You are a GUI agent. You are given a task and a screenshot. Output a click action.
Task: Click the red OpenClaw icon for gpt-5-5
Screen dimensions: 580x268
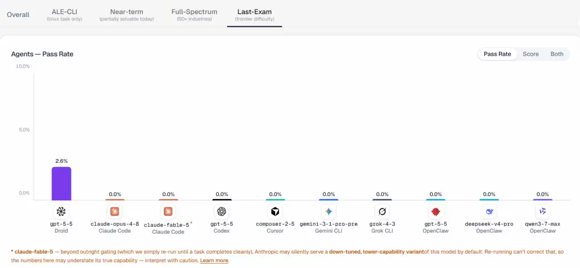click(x=436, y=212)
